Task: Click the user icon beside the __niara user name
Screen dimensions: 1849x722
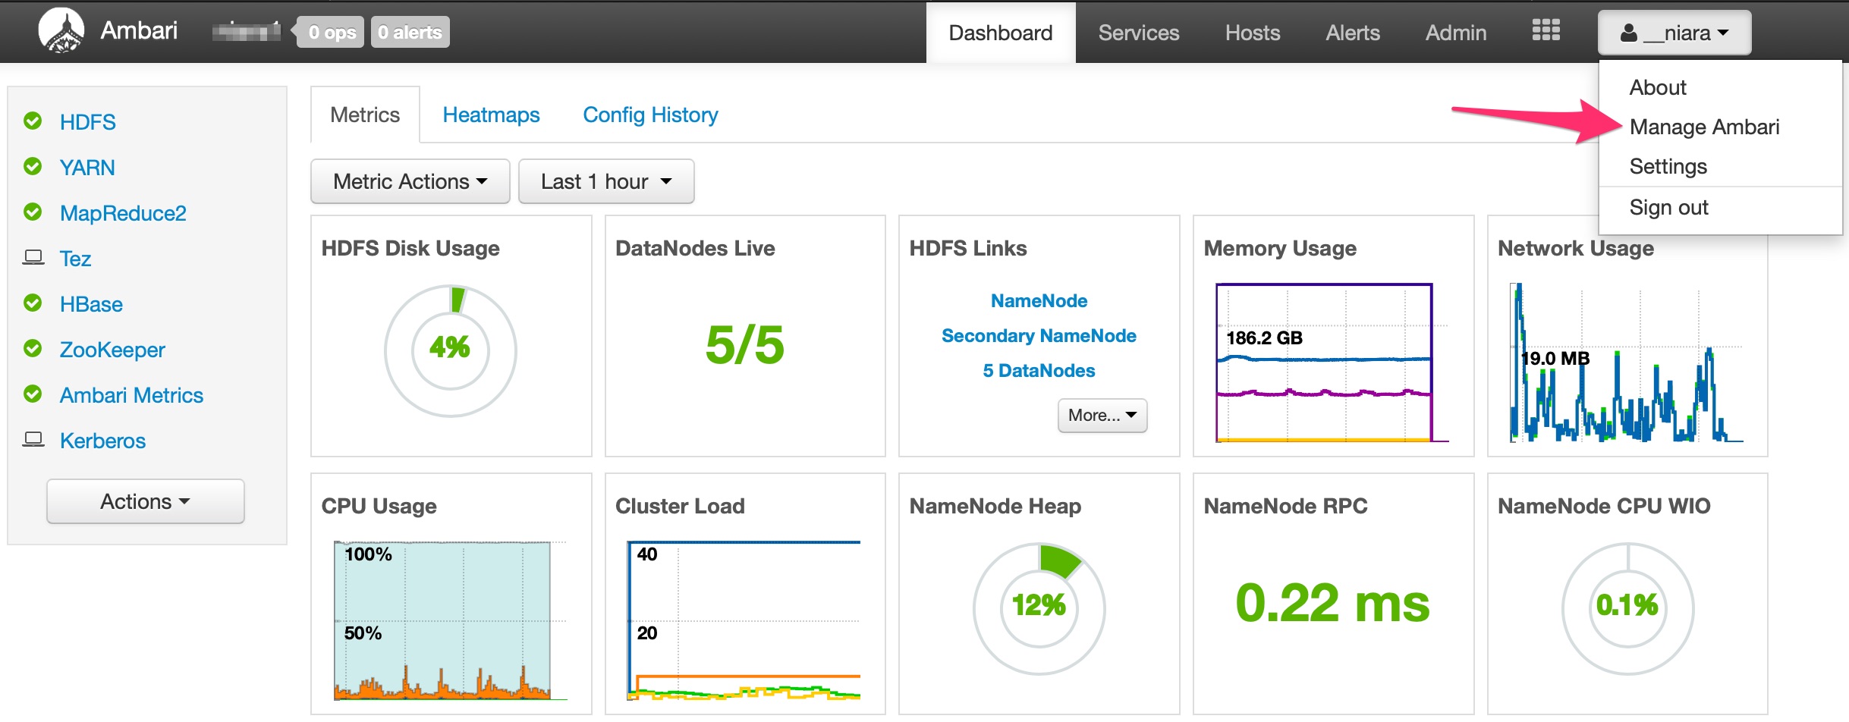Action: coord(1628,33)
